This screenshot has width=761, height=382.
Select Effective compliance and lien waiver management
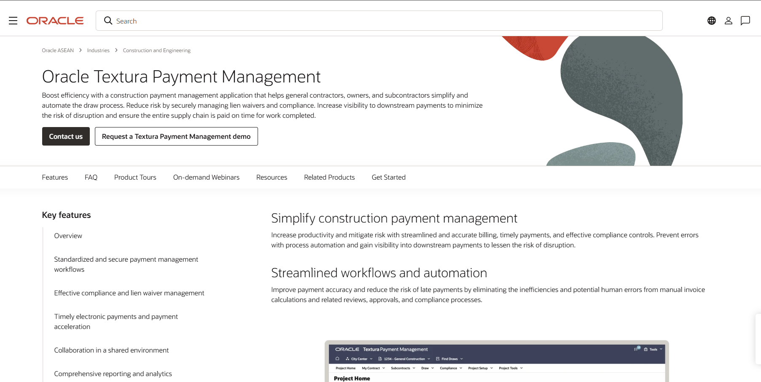click(129, 293)
